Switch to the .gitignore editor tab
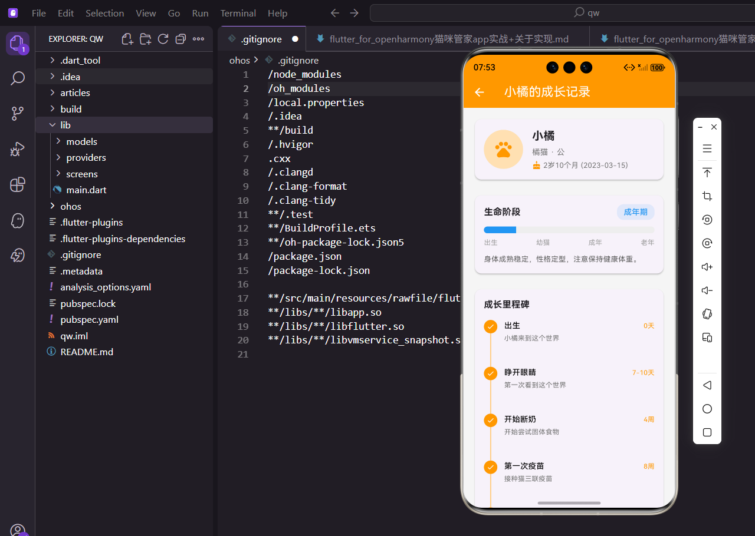The image size is (755, 536). (x=262, y=39)
